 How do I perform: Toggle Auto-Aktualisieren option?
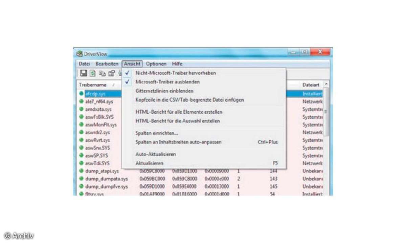204,154
